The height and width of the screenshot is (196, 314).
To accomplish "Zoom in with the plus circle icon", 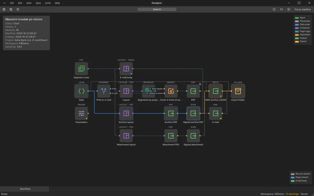I will (289, 9).
